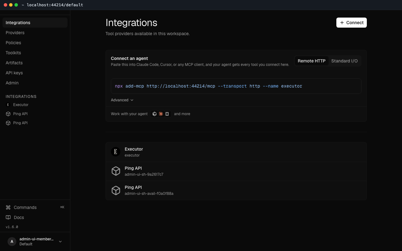
Task: Open the Commands palette entry
Action: click(35, 207)
